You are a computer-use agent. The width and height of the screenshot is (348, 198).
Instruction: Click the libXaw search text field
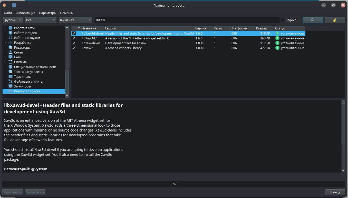(187, 20)
